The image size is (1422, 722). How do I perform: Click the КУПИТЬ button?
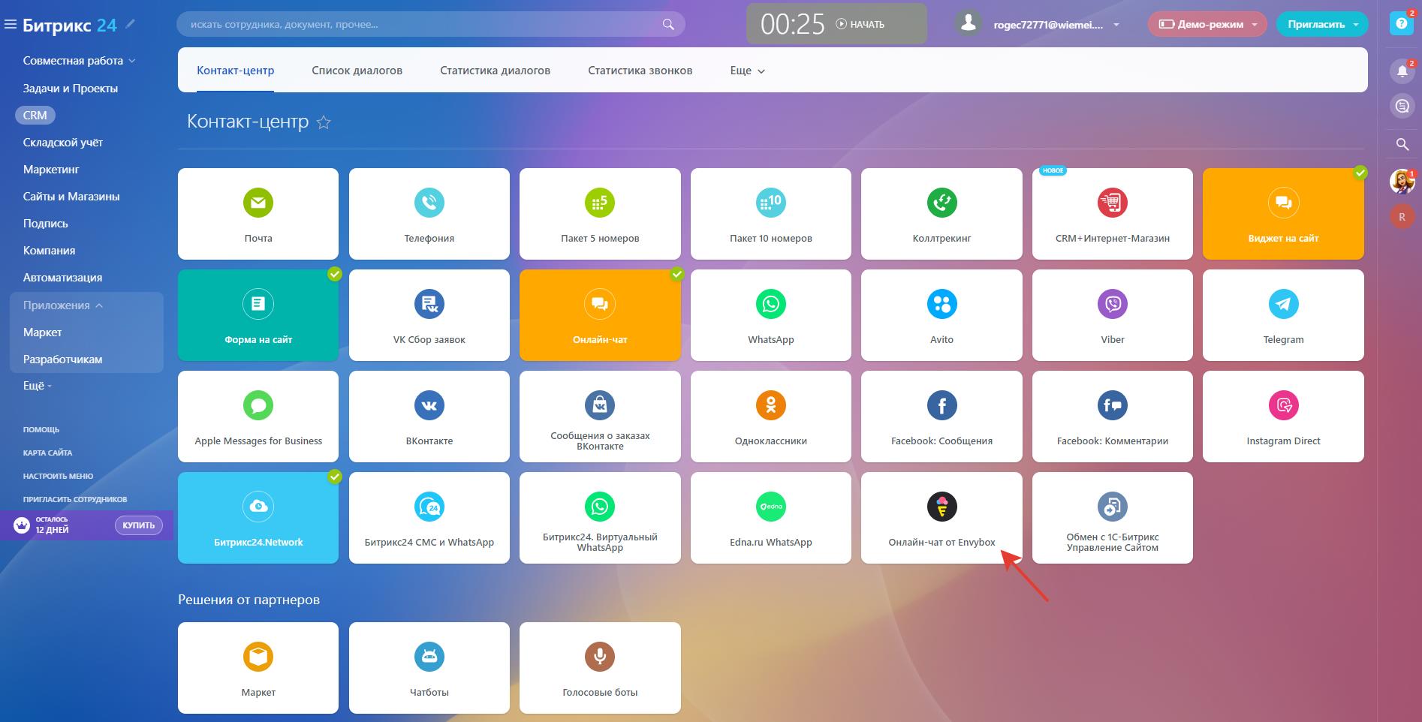pyautogui.click(x=139, y=525)
